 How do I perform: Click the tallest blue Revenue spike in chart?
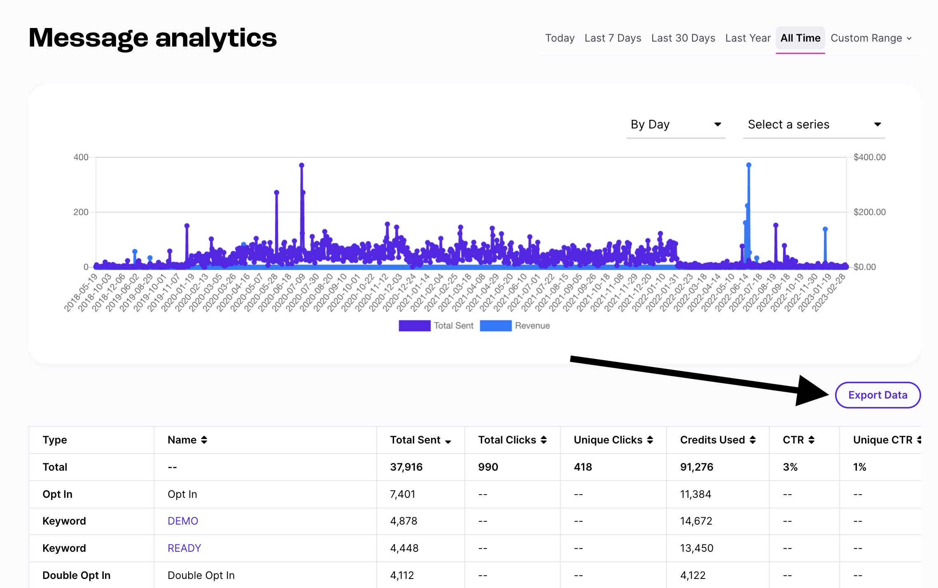point(749,165)
